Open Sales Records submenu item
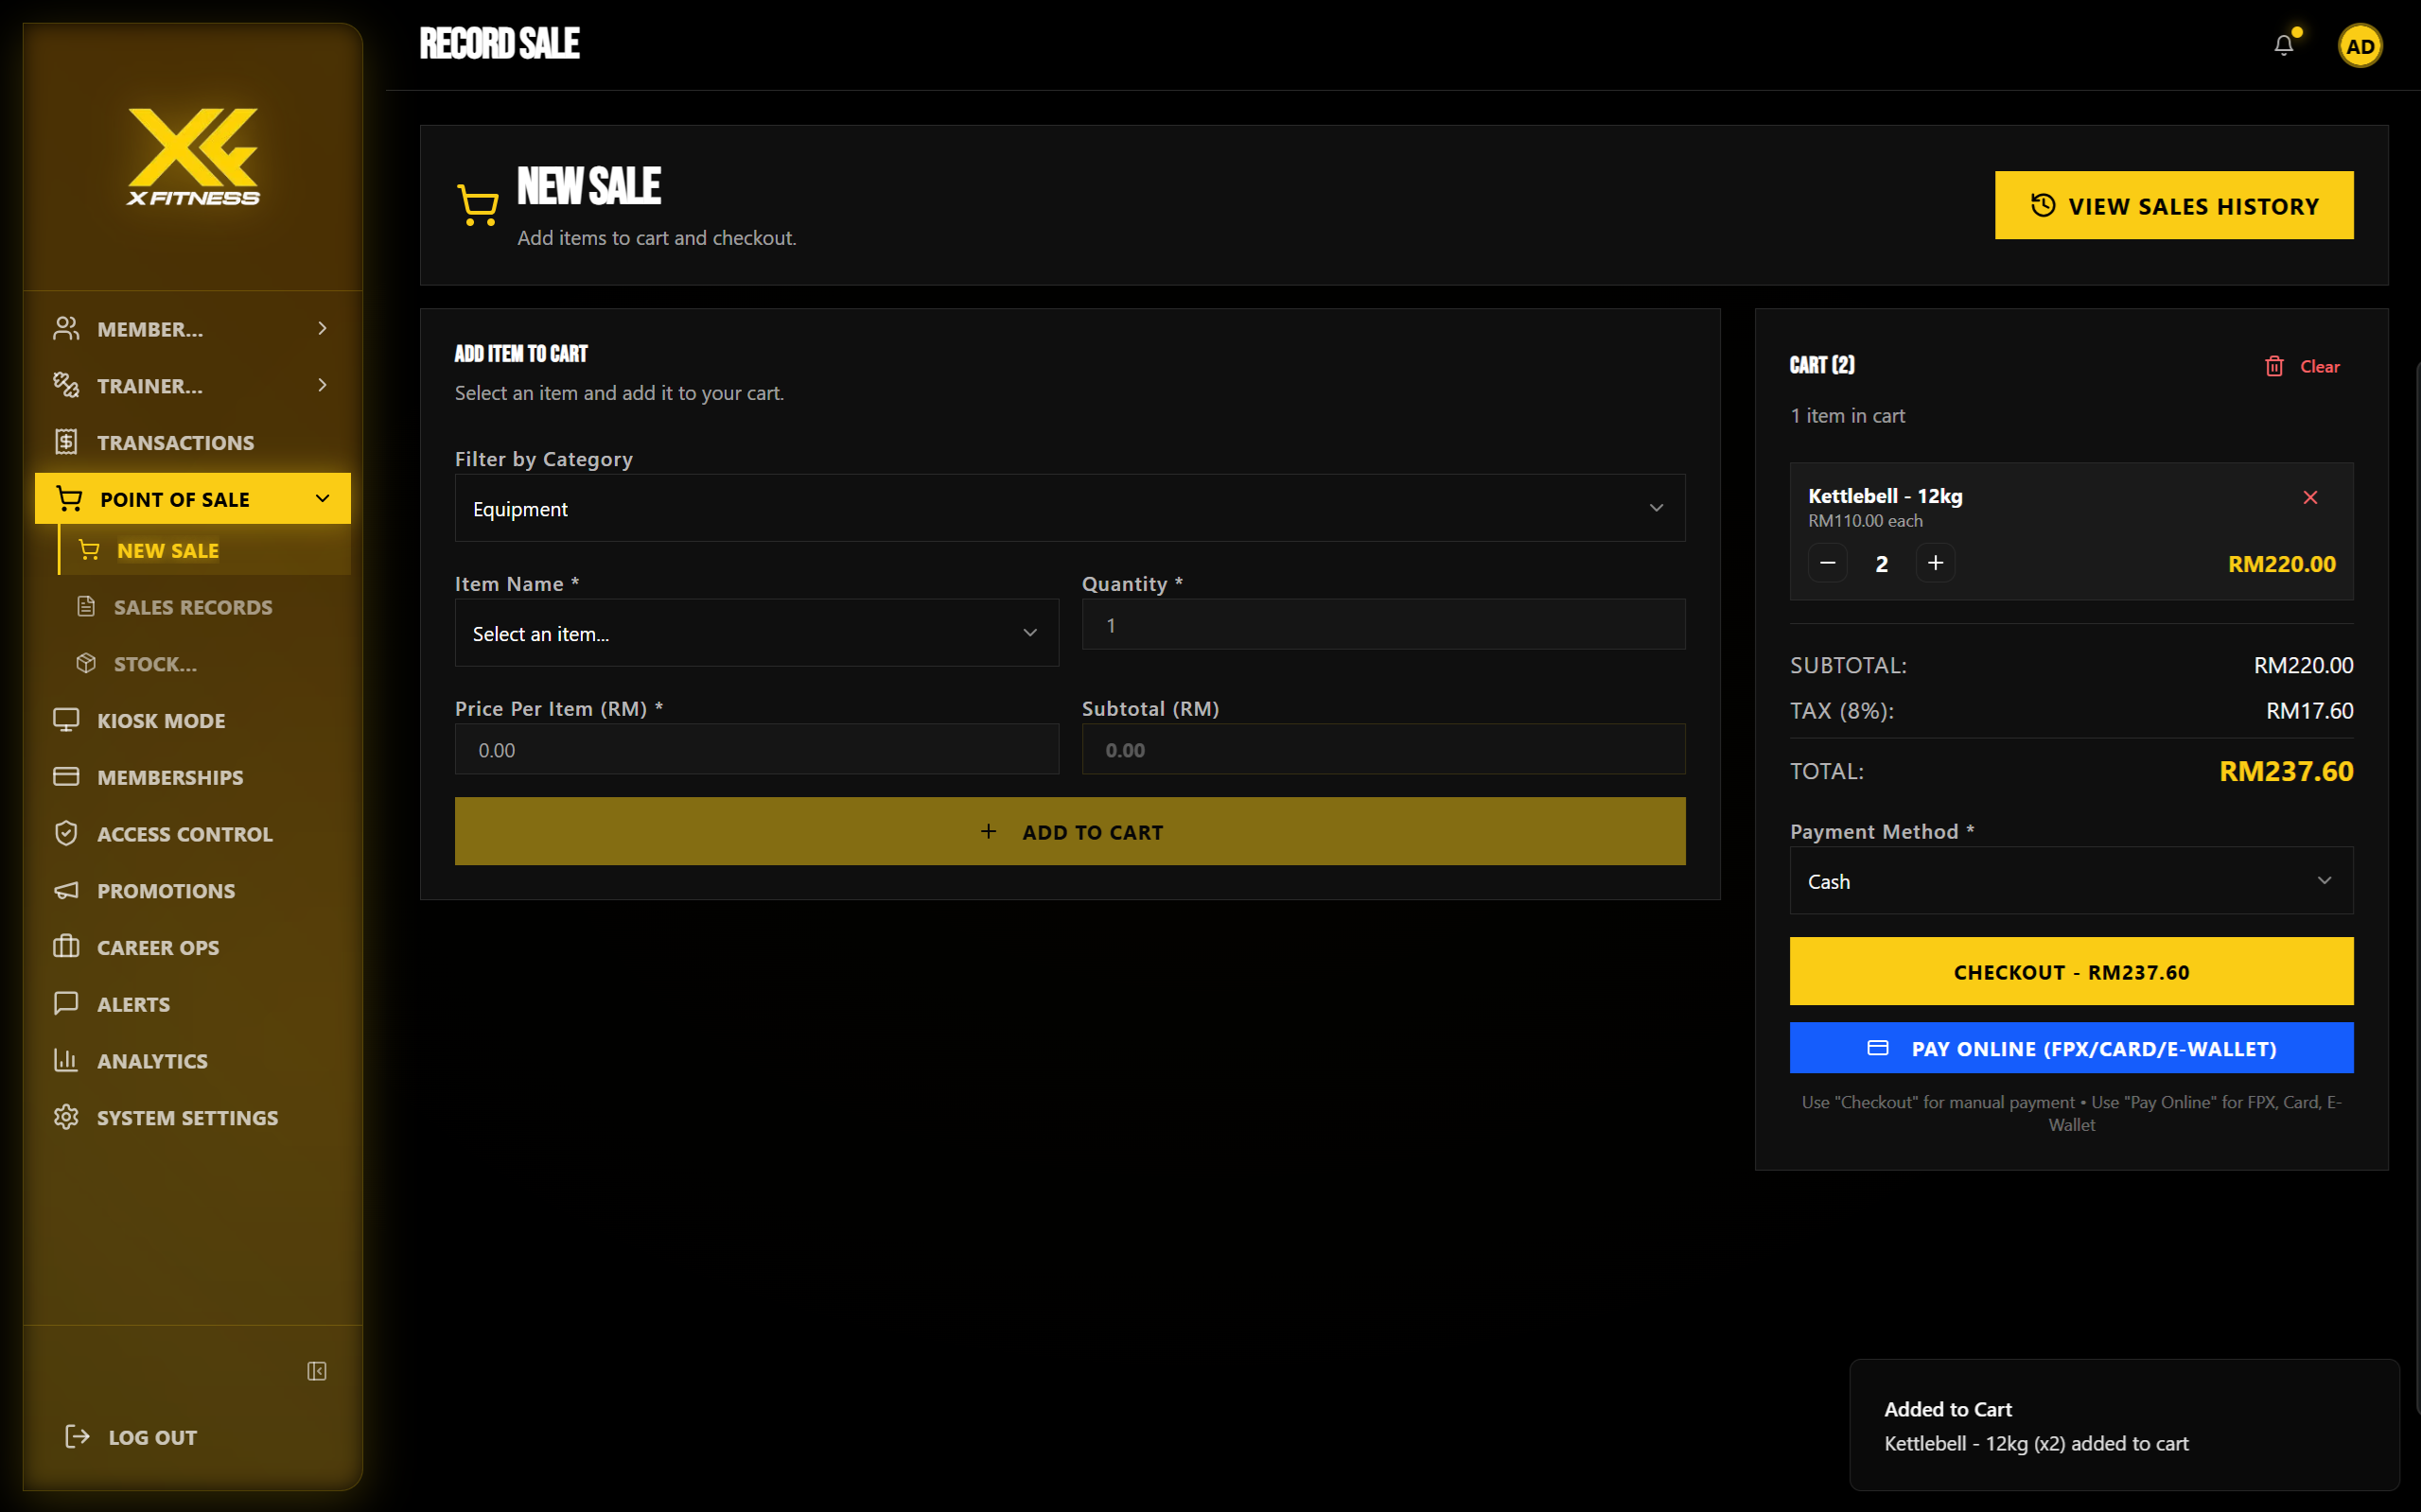Viewport: 2421px width, 1512px height. tap(192, 607)
